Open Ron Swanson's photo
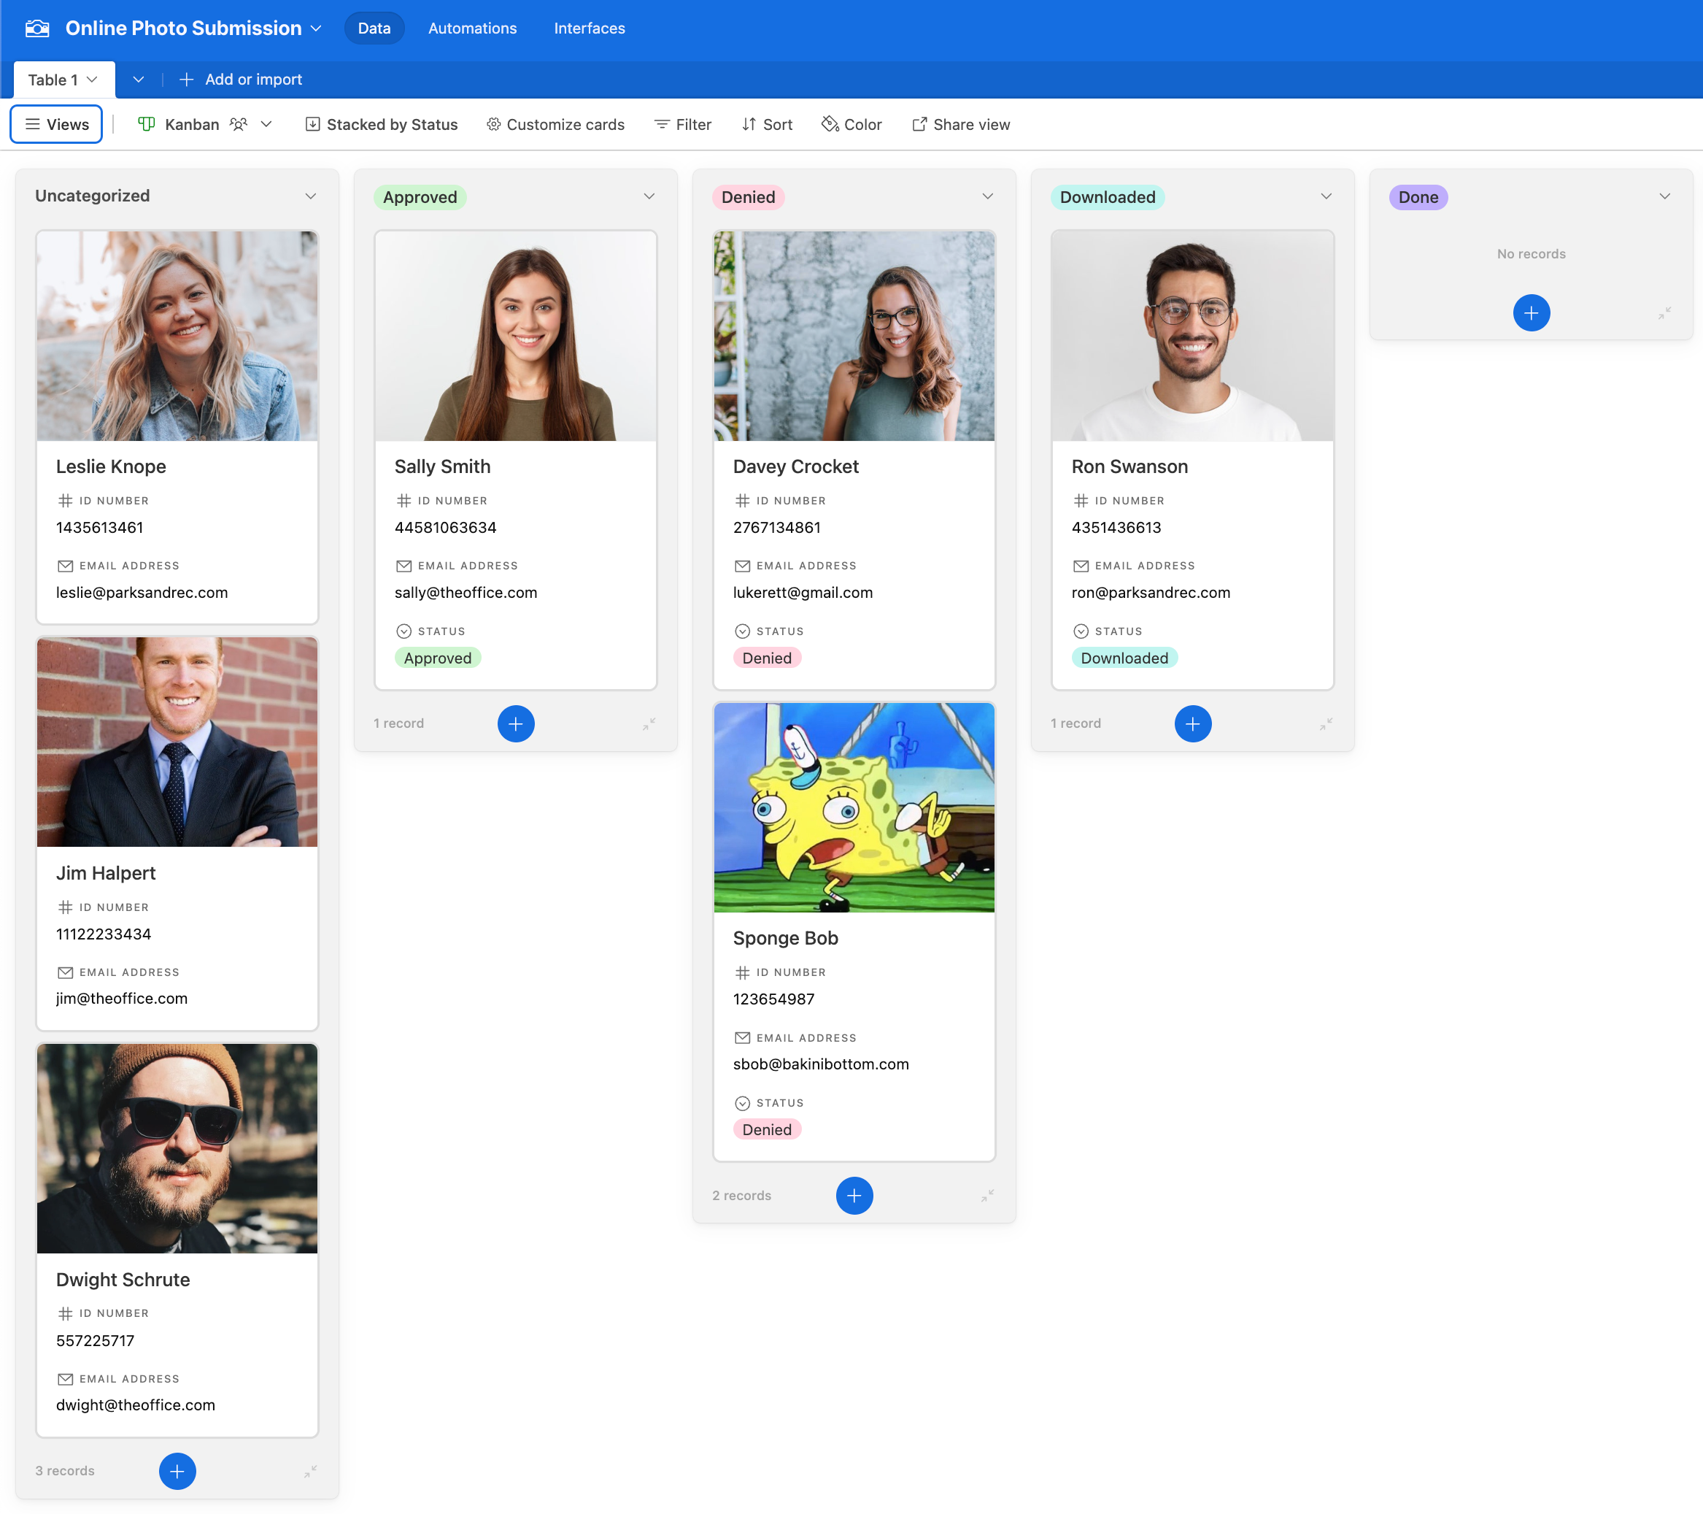Image resolution: width=1703 pixels, height=1514 pixels. coord(1193,336)
